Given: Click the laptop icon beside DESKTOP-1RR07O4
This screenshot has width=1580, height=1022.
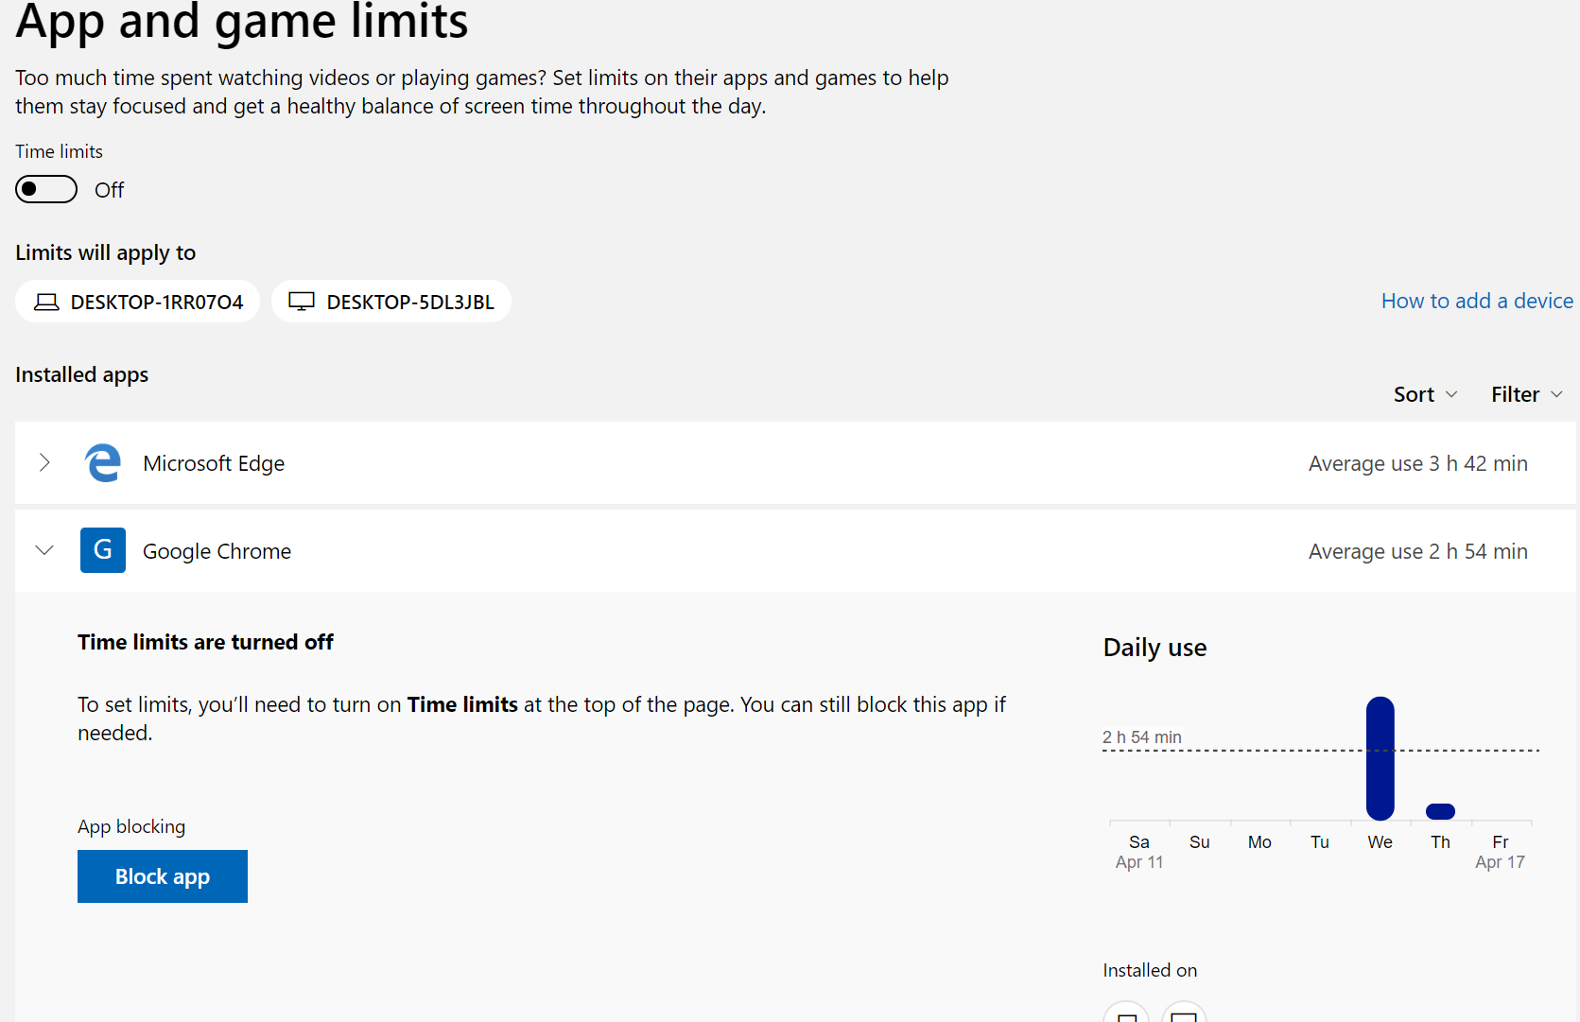Looking at the screenshot, I should [46, 302].
